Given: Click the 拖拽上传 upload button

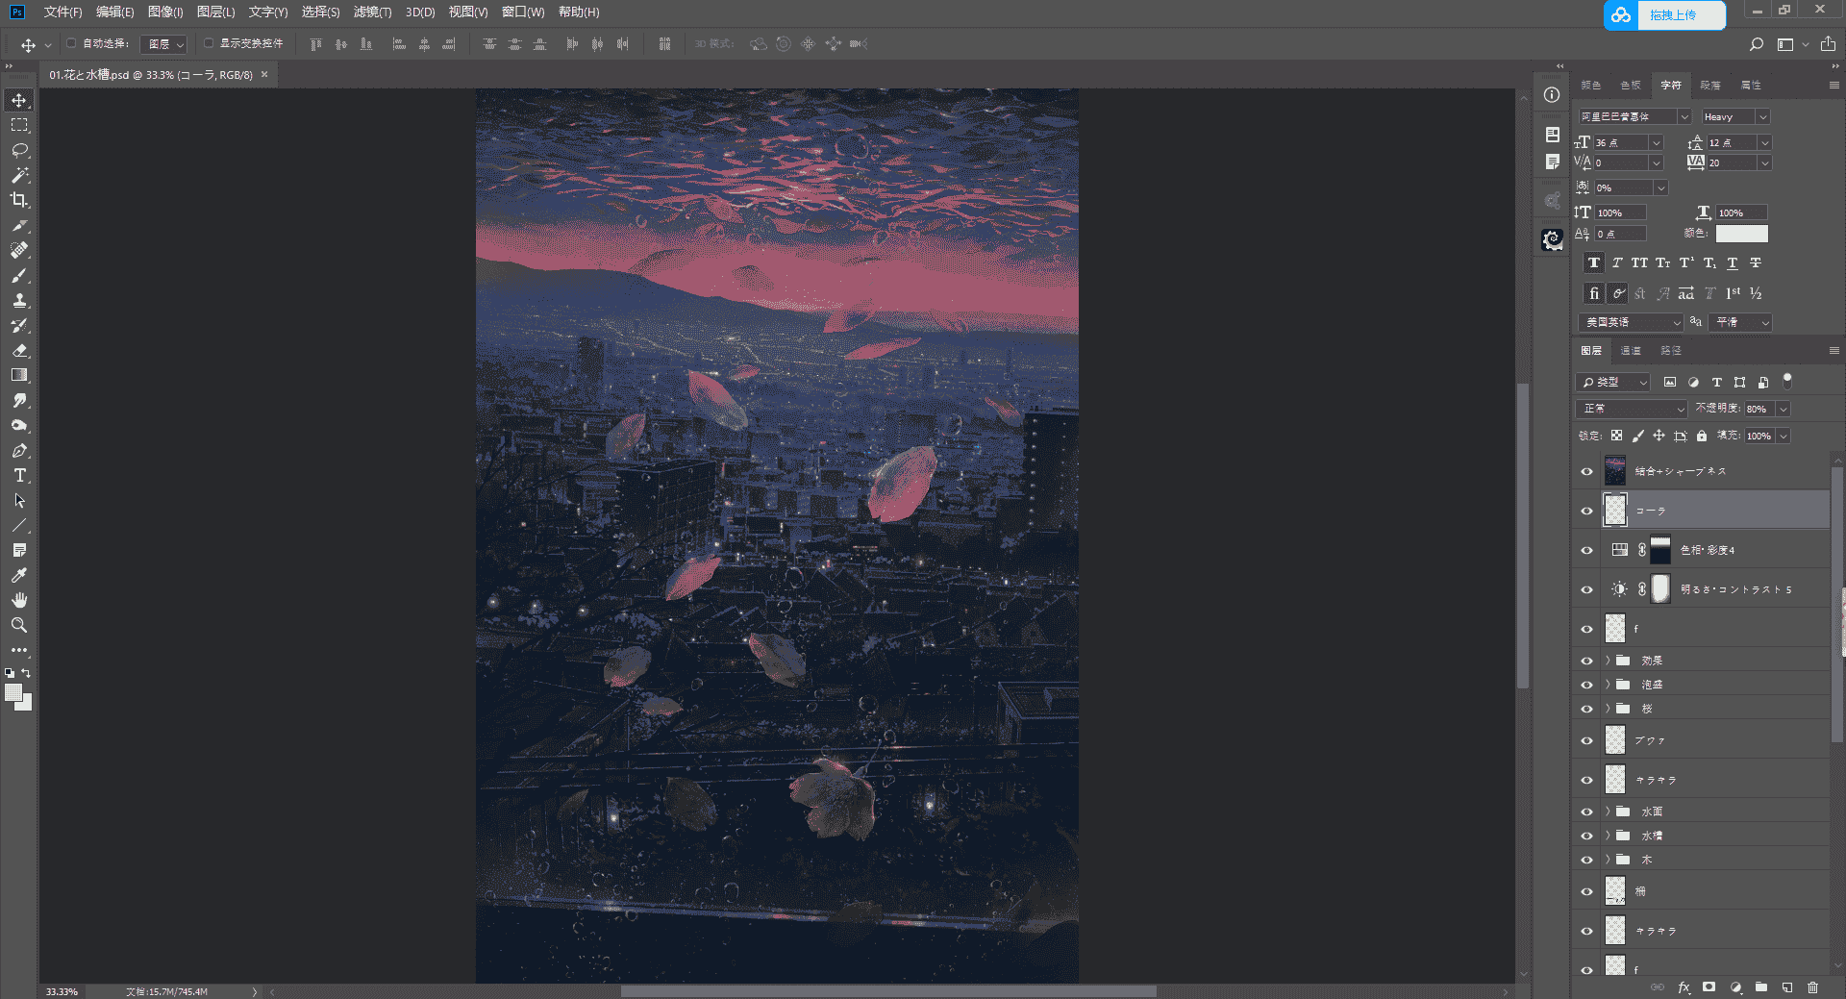Looking at the screenshot, I should (x=1664, y=14).
